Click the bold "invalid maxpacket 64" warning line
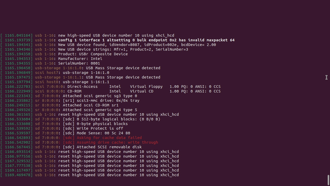This screenshot has height=186, width=330. coord(146,40)
